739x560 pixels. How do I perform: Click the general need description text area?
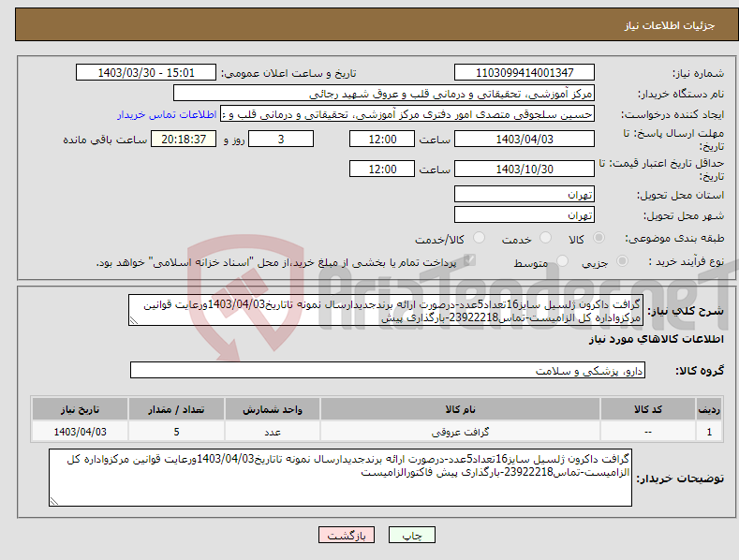coord(386,310)
